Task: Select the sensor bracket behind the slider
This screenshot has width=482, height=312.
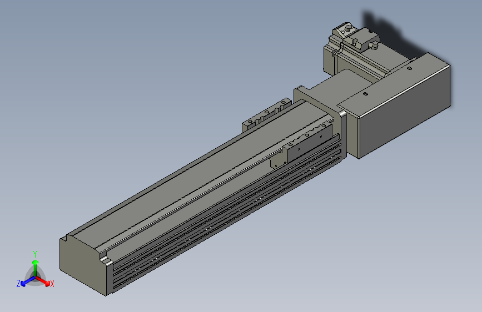Action: coord(266,114)
